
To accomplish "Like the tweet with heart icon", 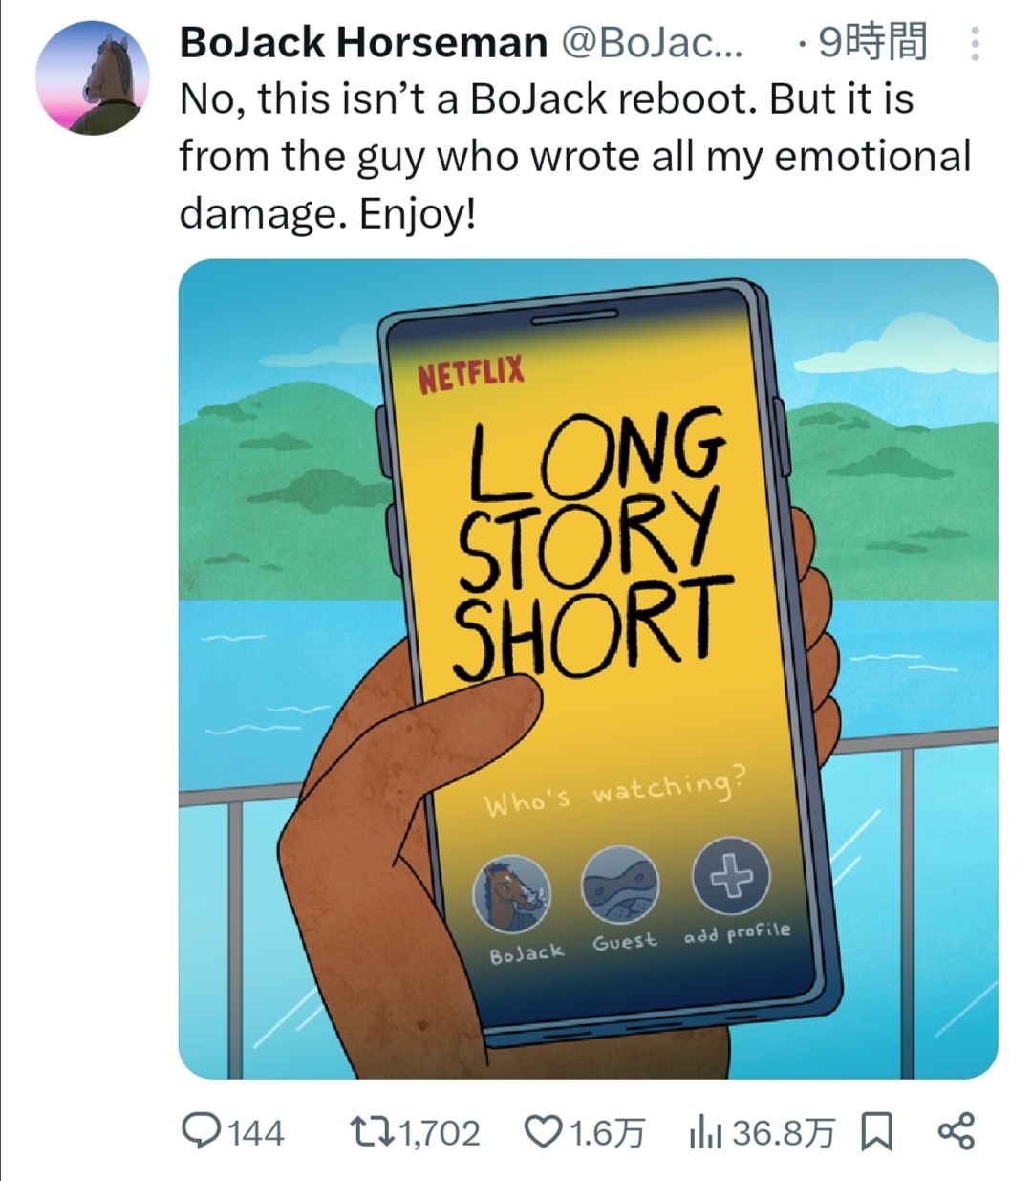I will pos(544,1132).
